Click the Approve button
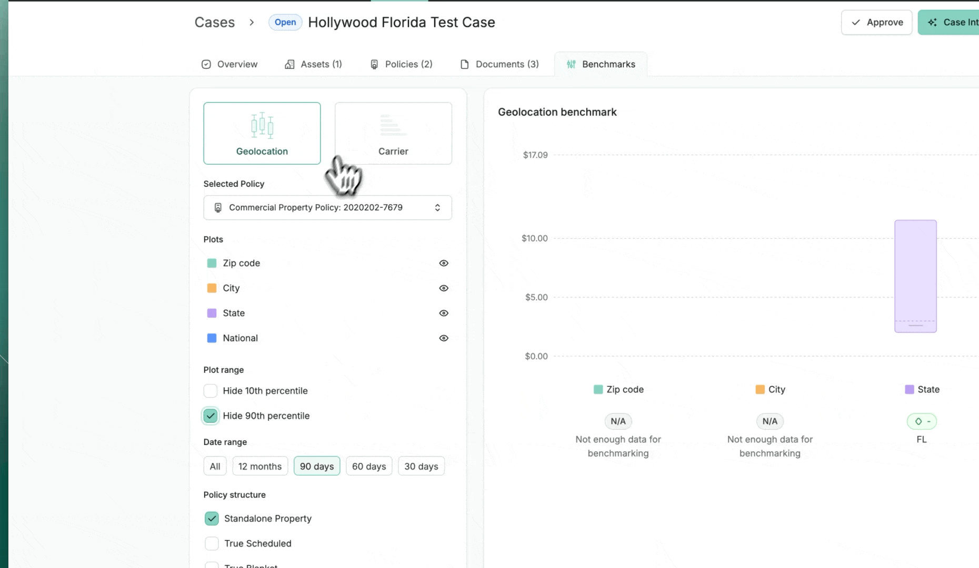This screenshot has height=568, width=979. pos(876,23)
